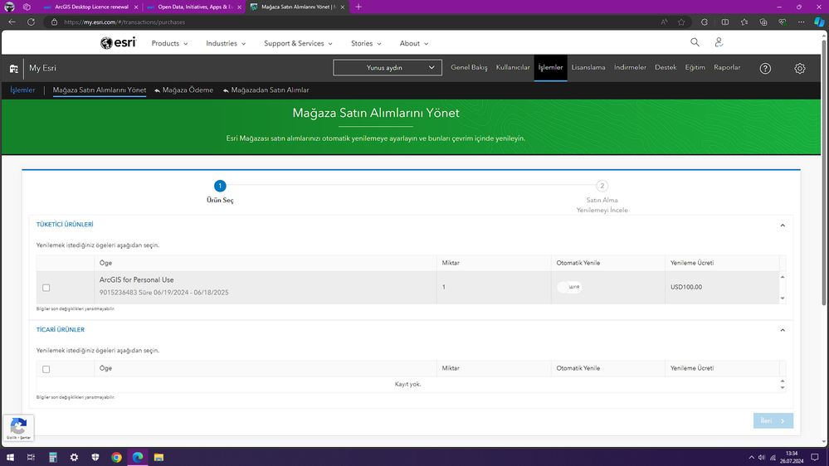Open File Explorer from the taskbar
Viewport: 829px width, 466px height.
click(x=158, y=457)
